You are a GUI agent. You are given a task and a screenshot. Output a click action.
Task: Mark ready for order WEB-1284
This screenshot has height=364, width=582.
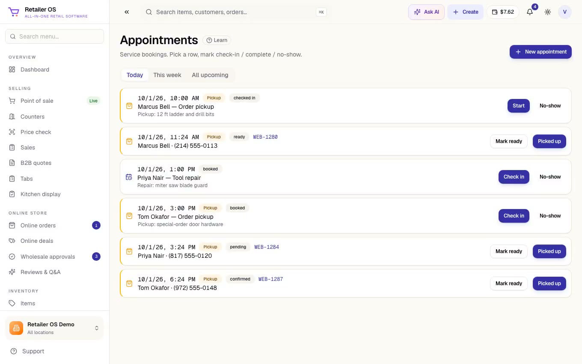pos(509,251)
